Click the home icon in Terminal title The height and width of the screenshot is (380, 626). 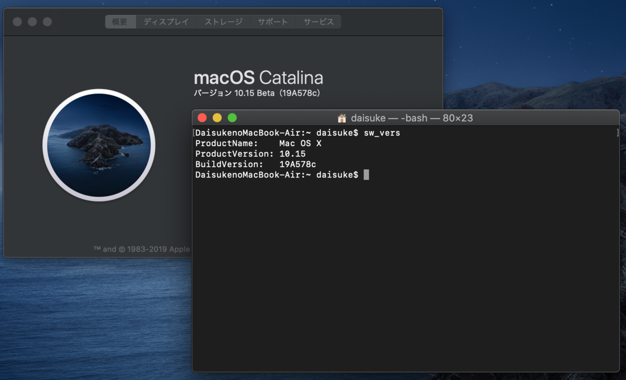pos(342,118)
